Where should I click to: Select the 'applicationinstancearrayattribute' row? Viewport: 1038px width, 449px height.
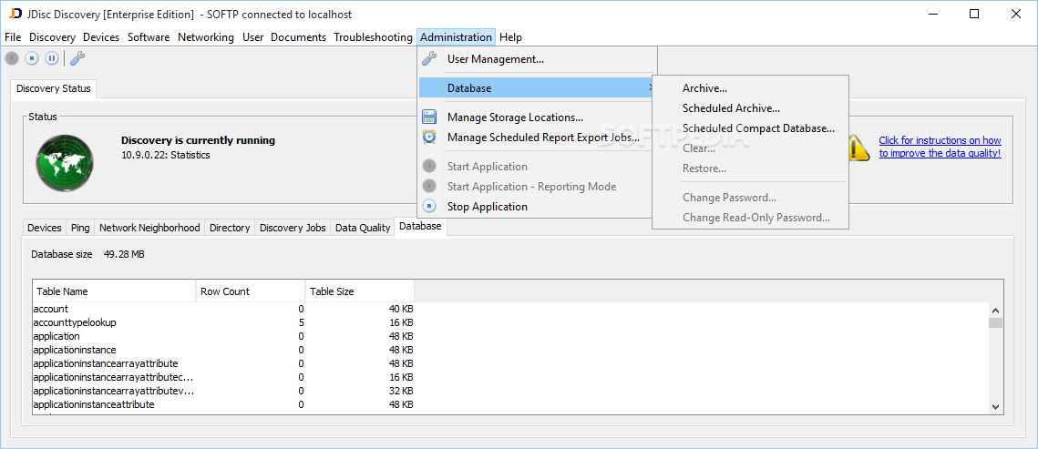[x=223, y=363]
